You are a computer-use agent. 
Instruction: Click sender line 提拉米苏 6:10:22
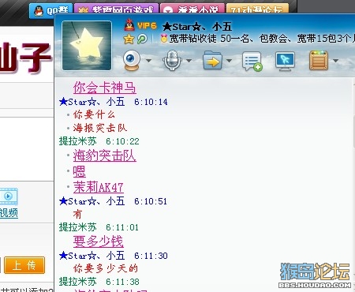point(99,141)
